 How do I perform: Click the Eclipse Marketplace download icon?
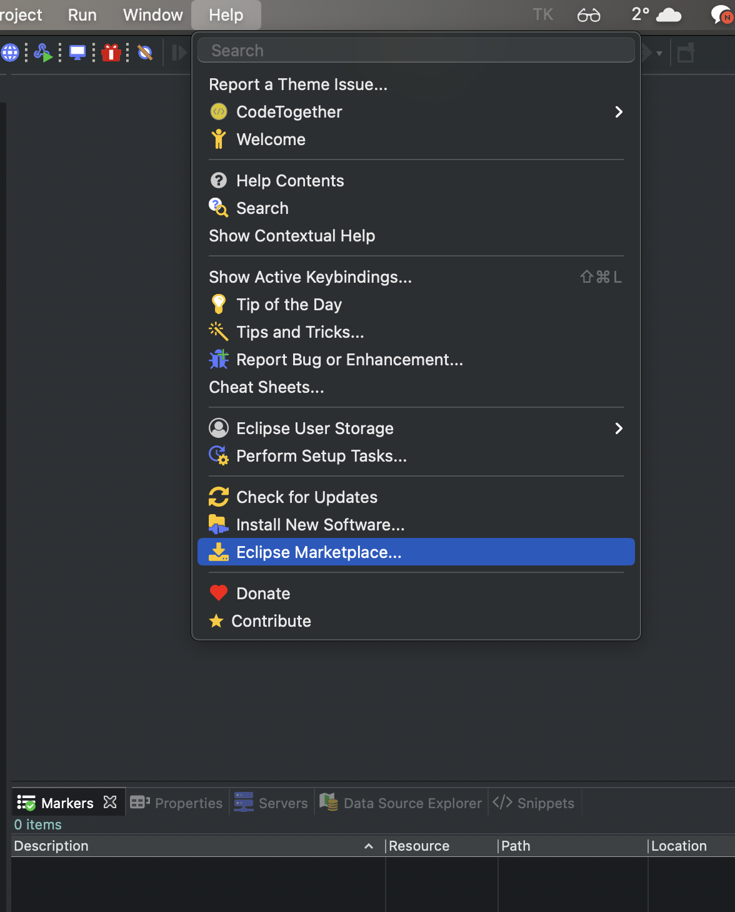pyautogui.click(x=219, y=552)
